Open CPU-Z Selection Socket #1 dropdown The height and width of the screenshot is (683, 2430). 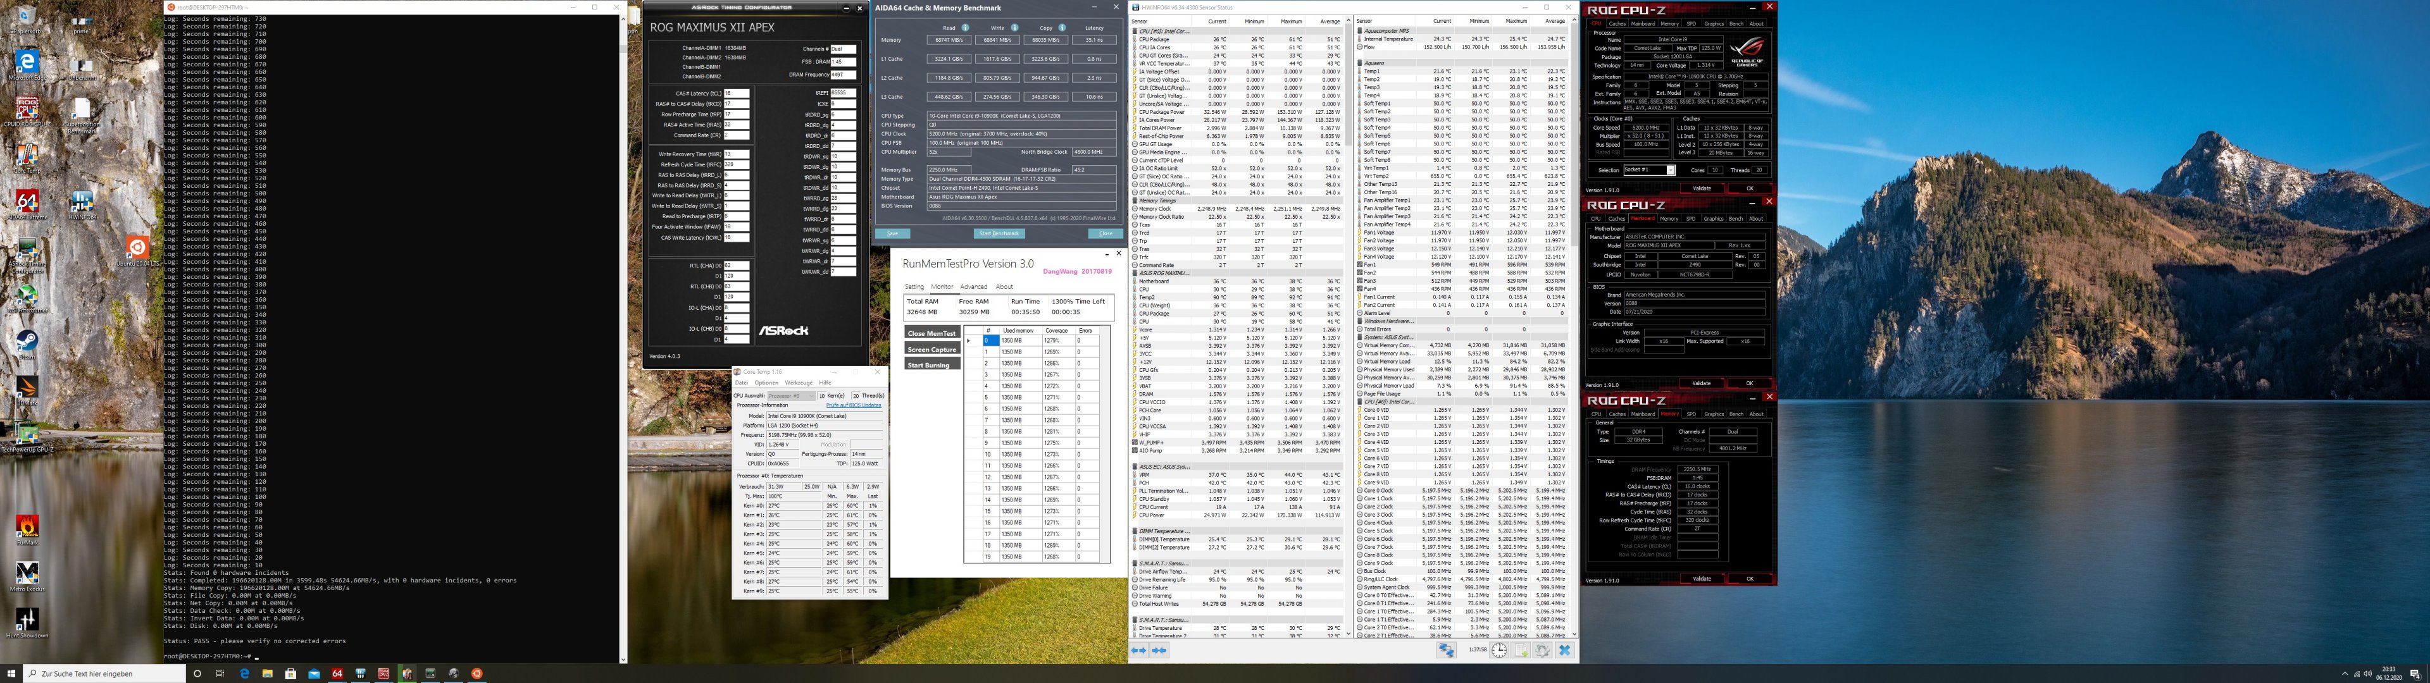(1671, 170)
